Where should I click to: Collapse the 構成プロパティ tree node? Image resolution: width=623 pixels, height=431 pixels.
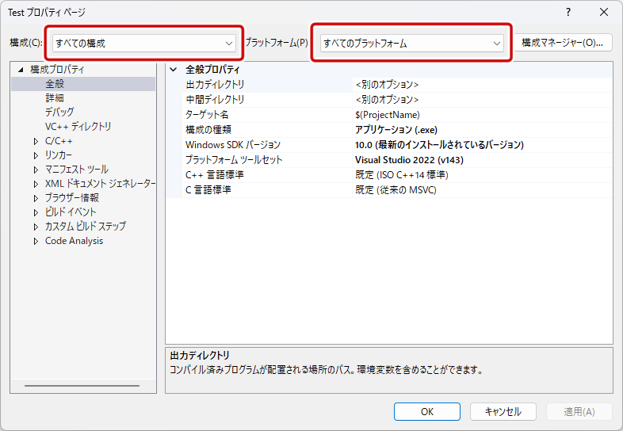coord(21,70)
